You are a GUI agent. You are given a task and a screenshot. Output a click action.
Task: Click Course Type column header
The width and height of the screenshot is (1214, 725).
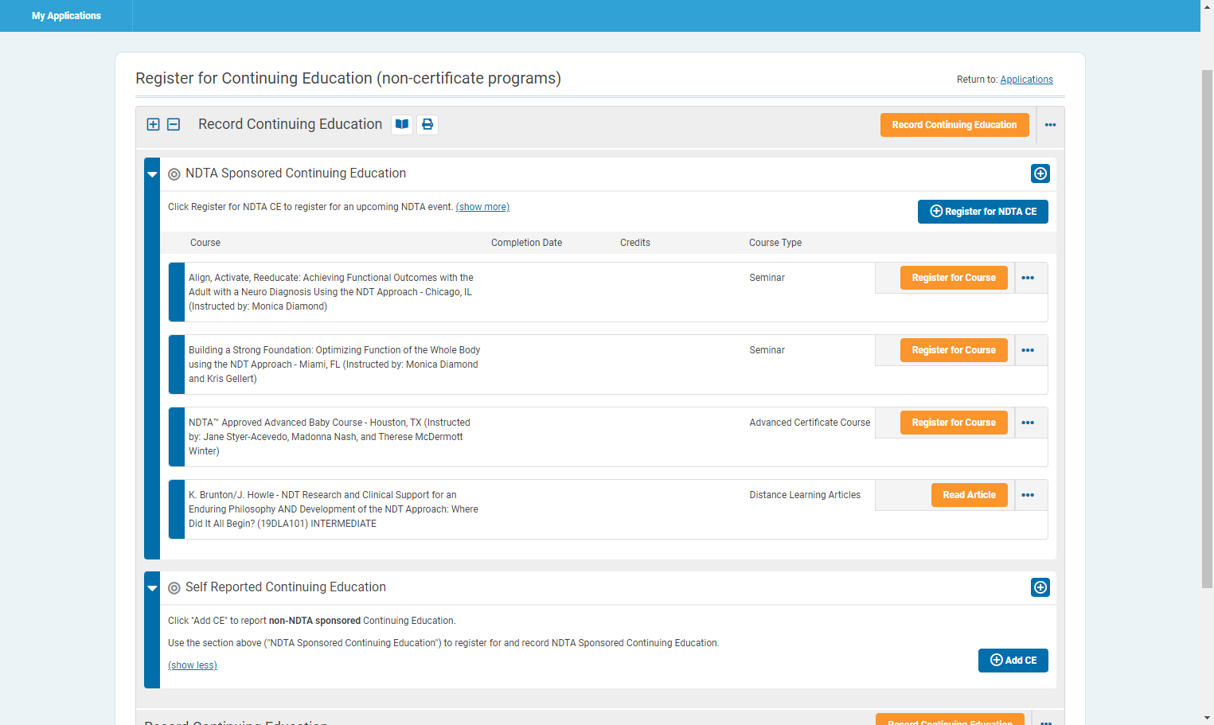click(775, 243)
